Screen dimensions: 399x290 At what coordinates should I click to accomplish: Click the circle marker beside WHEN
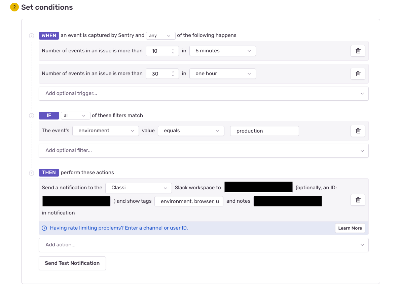click(x=32, y=36)
